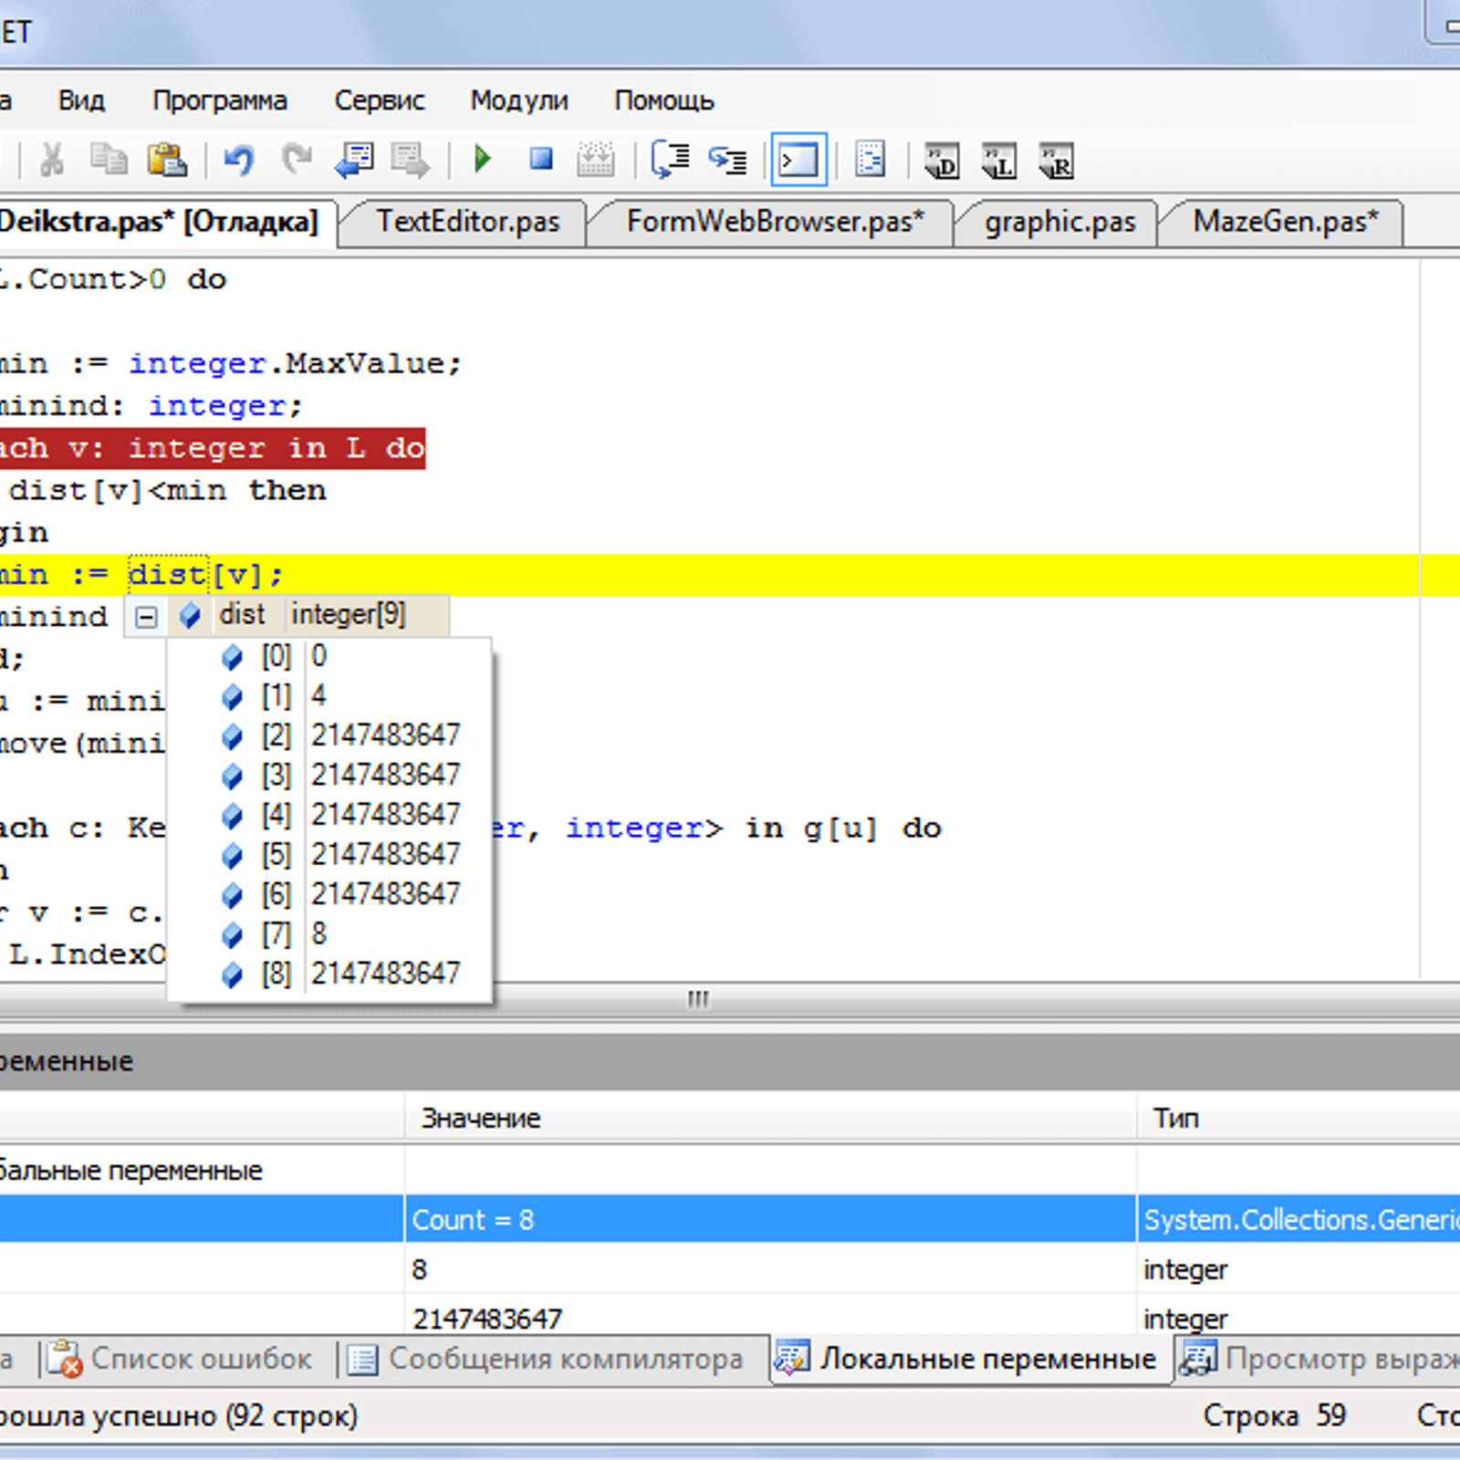The height and width of the screenshot is (1460, 1460).
Task: Undo the last edit with toolbar arrow
Action: pyautogui.click(x=240, y=161)
